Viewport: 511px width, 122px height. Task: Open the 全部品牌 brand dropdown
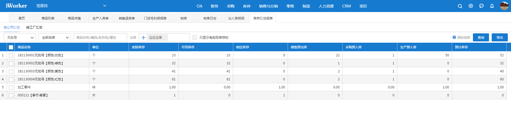55,37
